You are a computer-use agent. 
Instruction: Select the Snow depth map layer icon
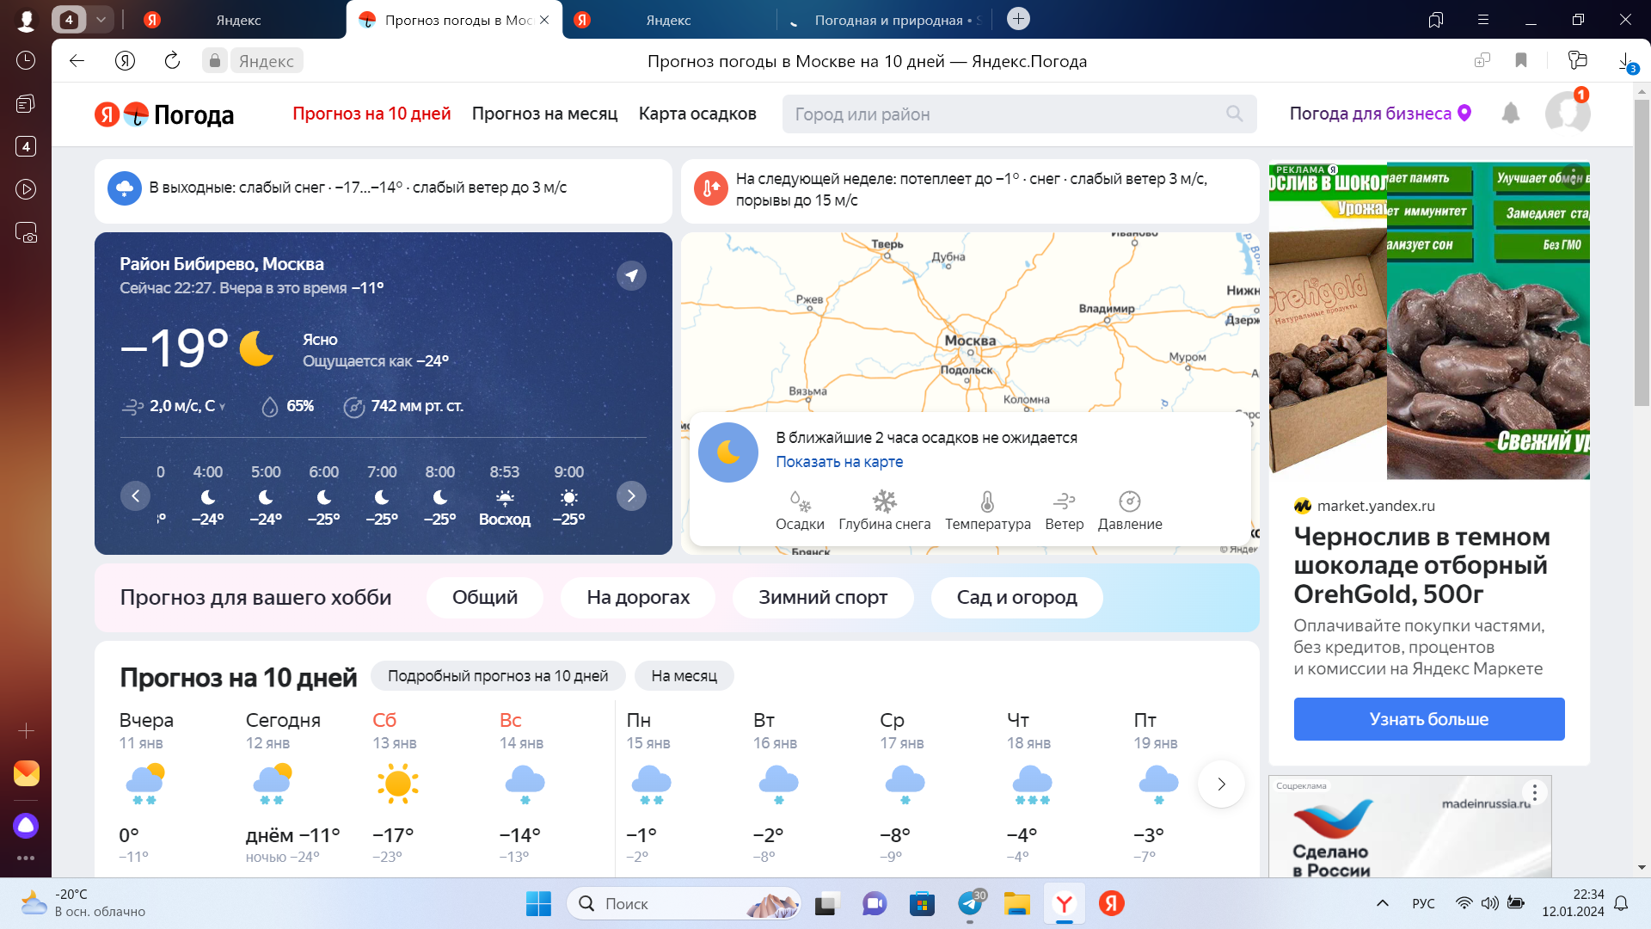click(884, 501)
